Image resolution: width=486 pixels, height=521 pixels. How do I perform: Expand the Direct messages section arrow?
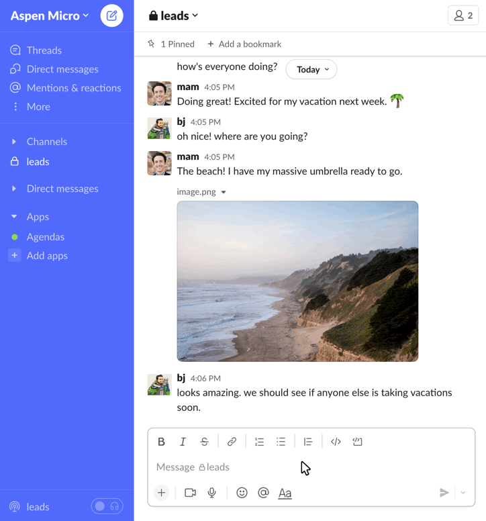[x=14, y=189]
